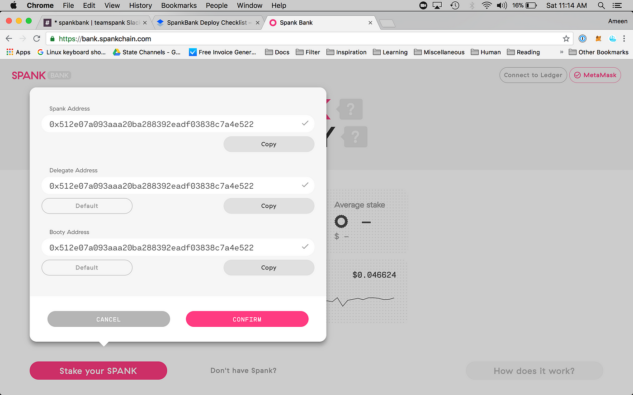Open the Notification Center icon
Image resolution: width=633 pixels, height=395 pixels.
coord(617,5)
